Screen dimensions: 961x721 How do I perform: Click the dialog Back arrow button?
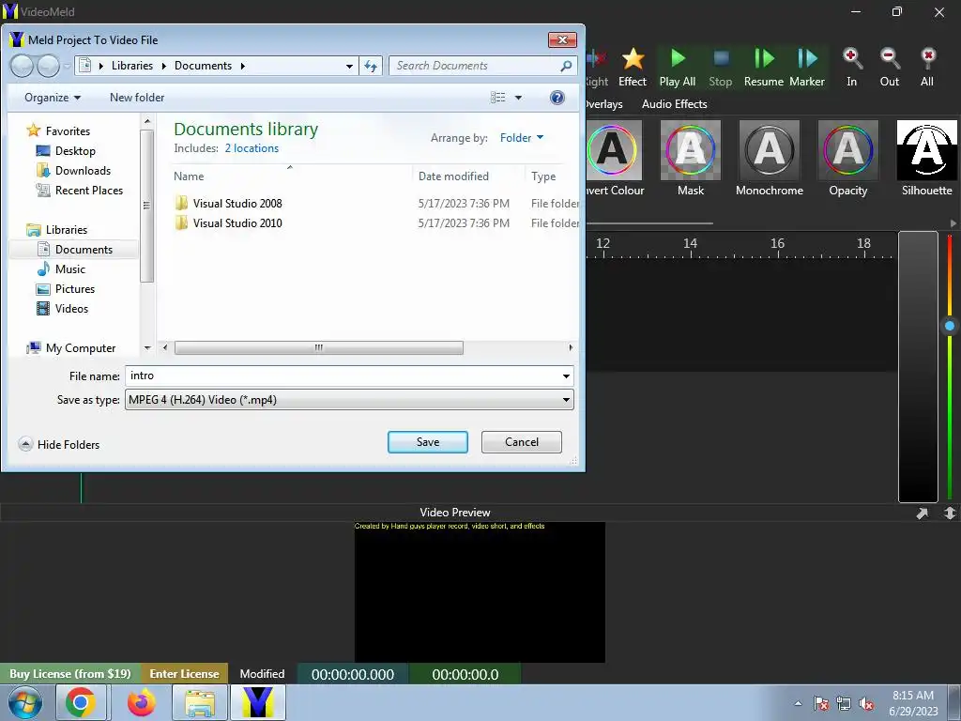(x=23, y=66)
